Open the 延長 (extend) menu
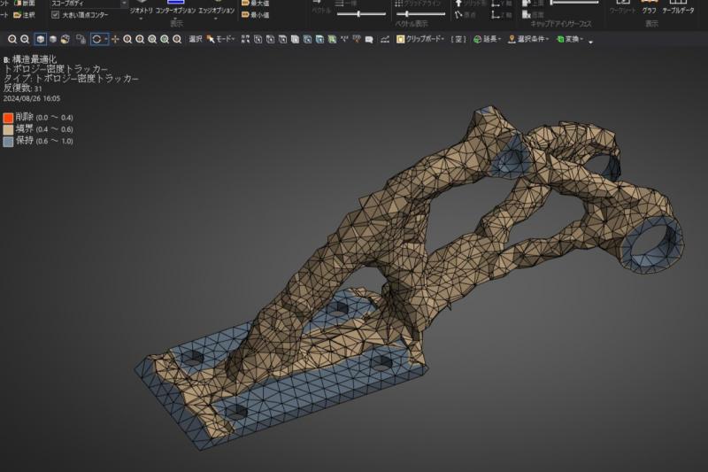 pos(488,40)
